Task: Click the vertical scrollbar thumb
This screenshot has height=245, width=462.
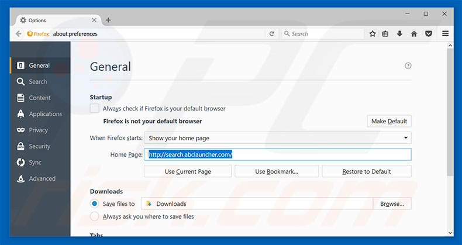Action: [x=450, y=112]
